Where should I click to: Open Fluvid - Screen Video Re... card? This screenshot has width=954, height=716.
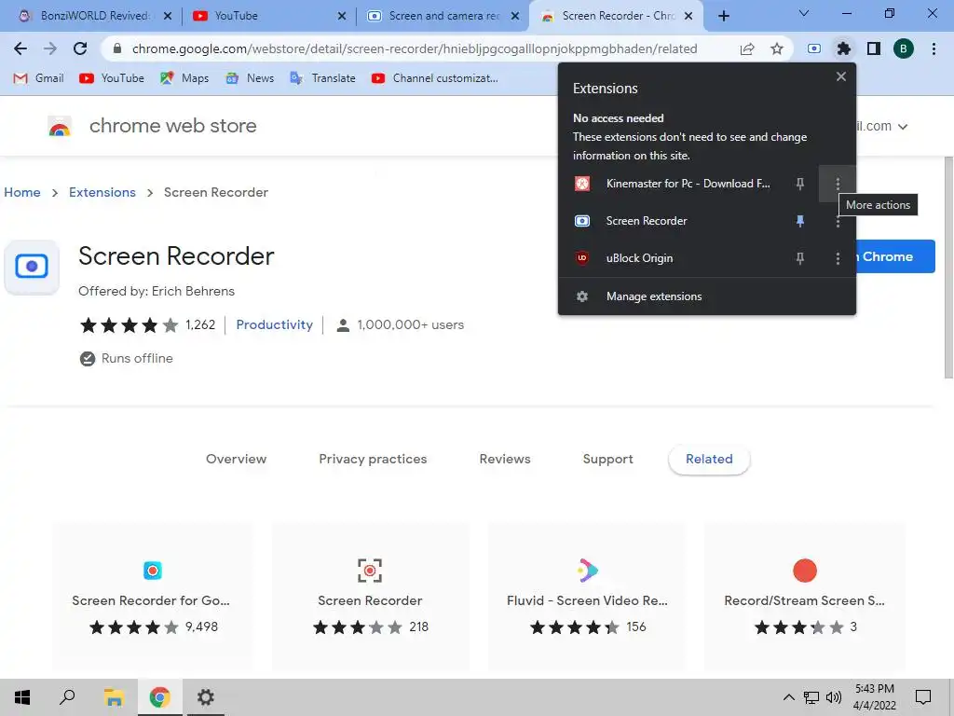[x=588, y=597]
